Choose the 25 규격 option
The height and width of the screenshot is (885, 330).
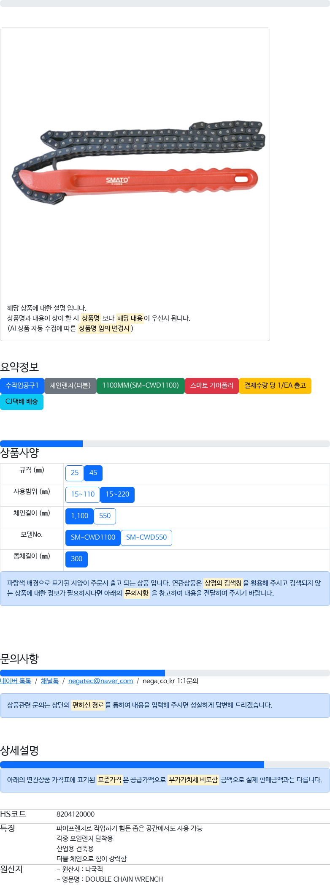75,473
